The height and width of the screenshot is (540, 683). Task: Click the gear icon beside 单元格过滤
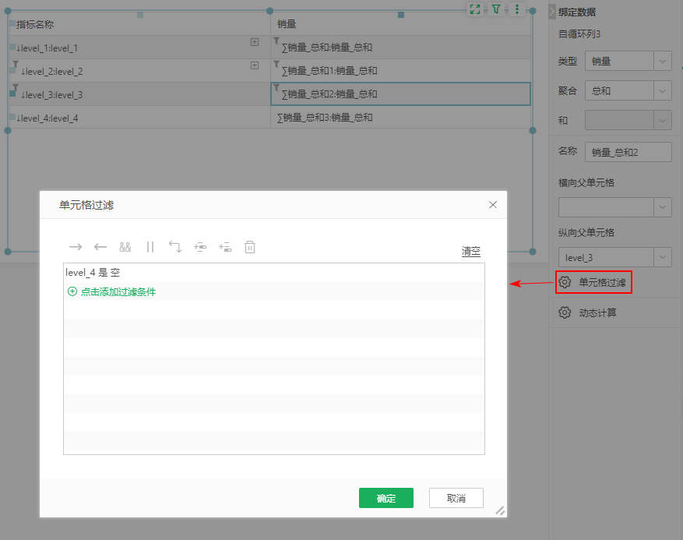(x=565, y=282)
